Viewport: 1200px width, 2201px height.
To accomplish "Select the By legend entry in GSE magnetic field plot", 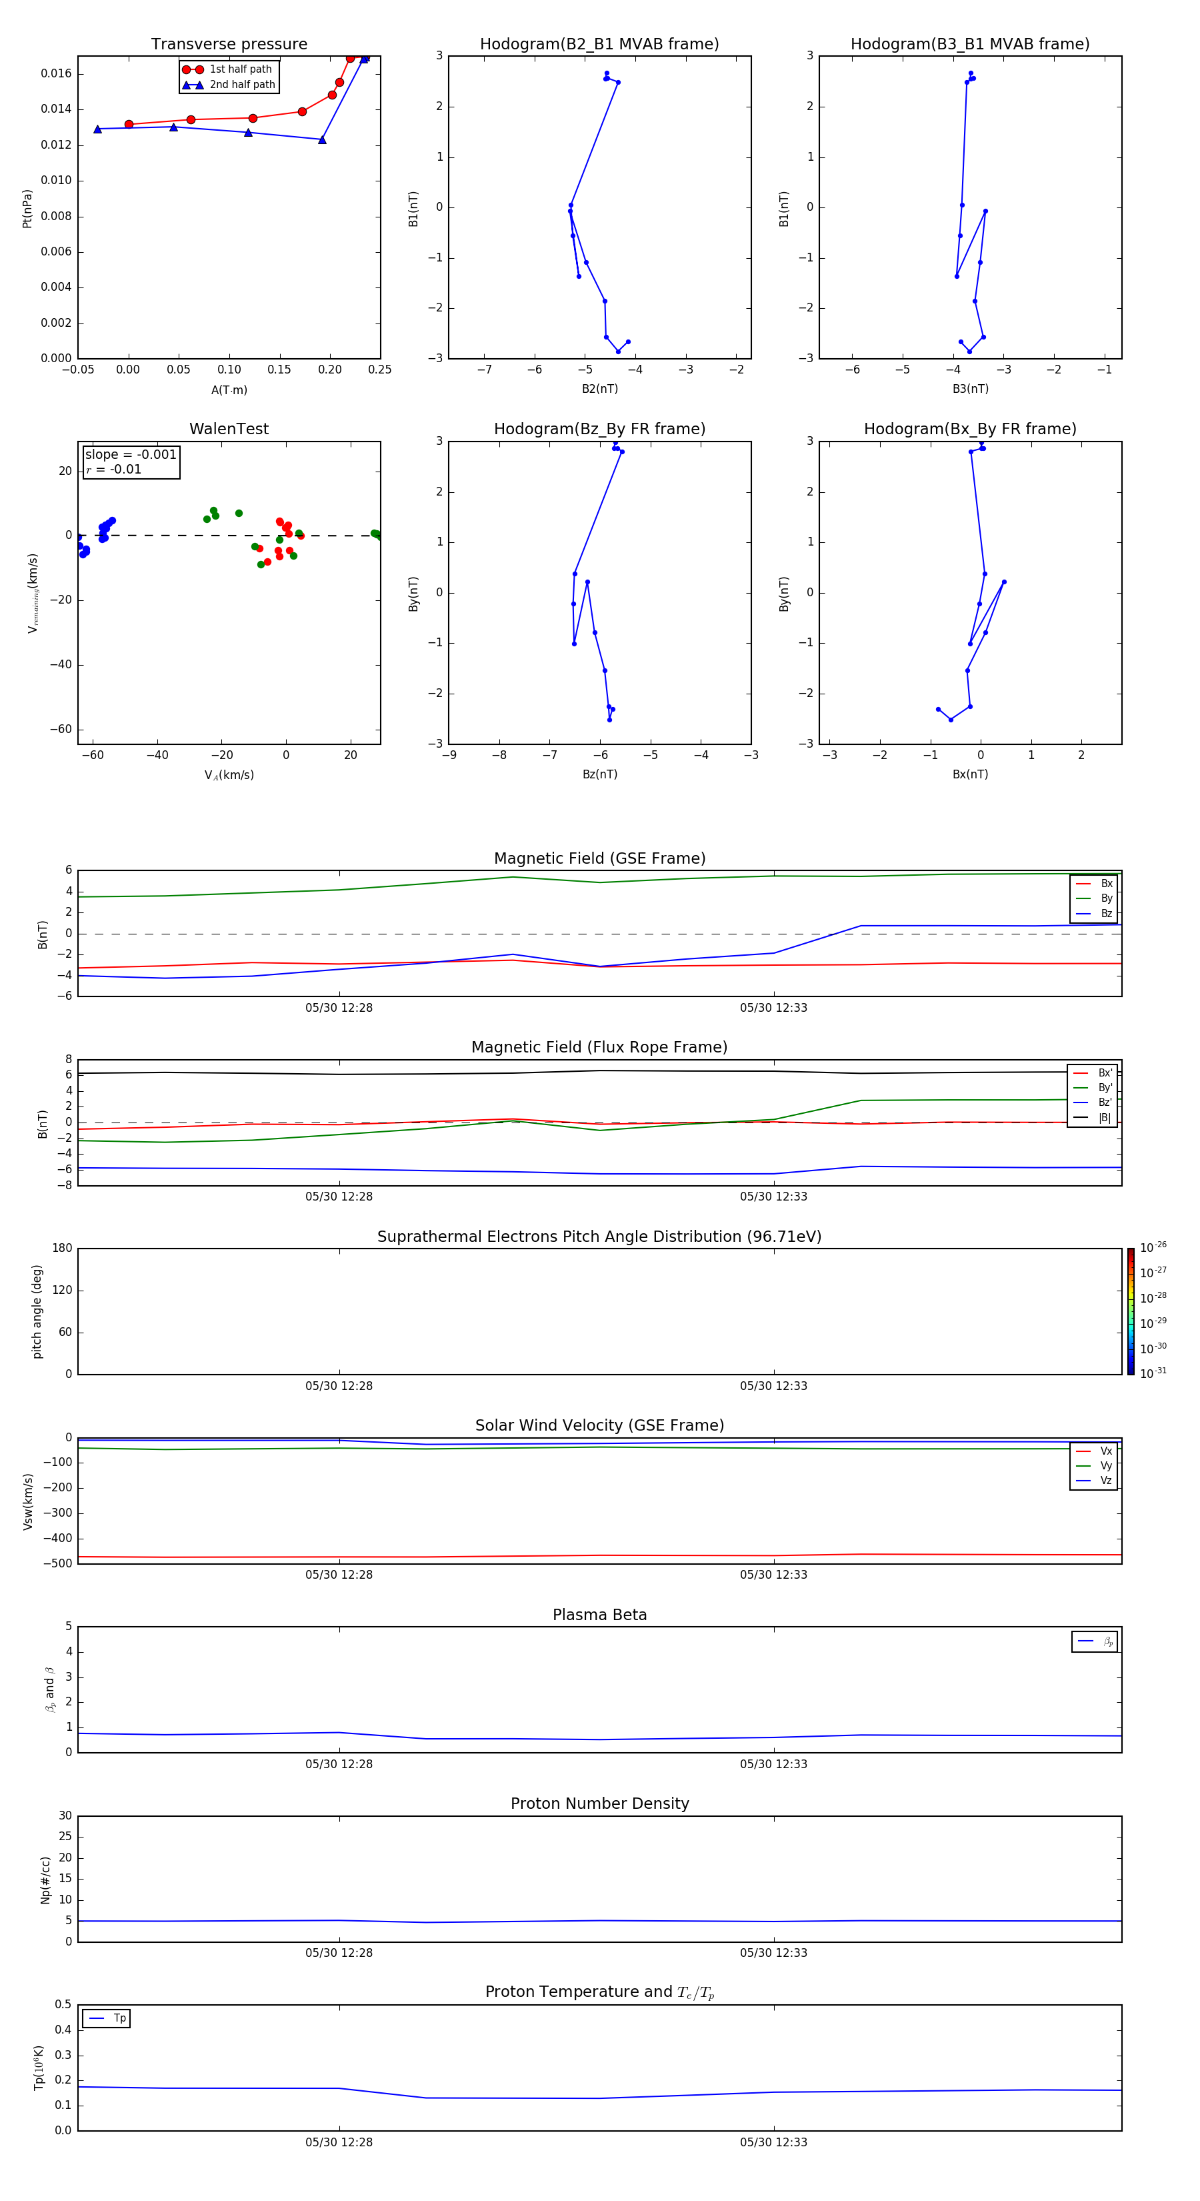I will click(1094, 898).
